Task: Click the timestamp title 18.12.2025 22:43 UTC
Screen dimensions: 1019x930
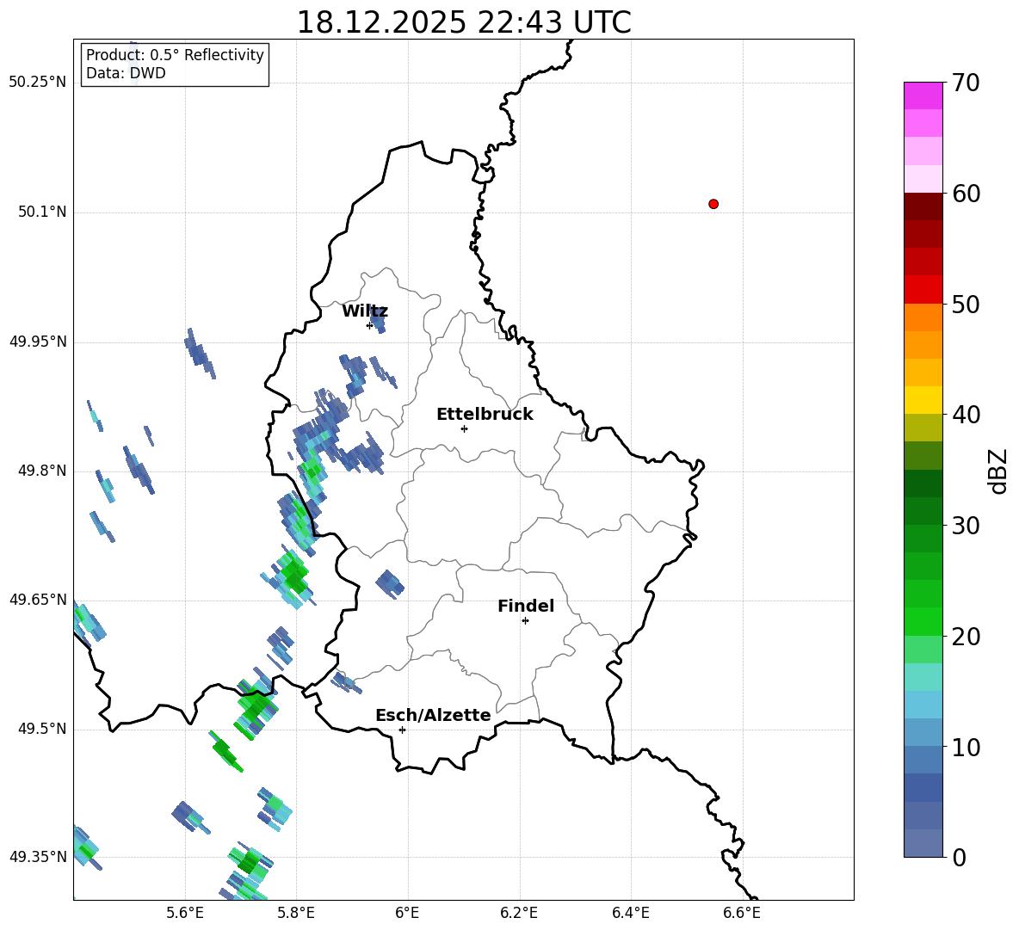Action: point(464,22)
